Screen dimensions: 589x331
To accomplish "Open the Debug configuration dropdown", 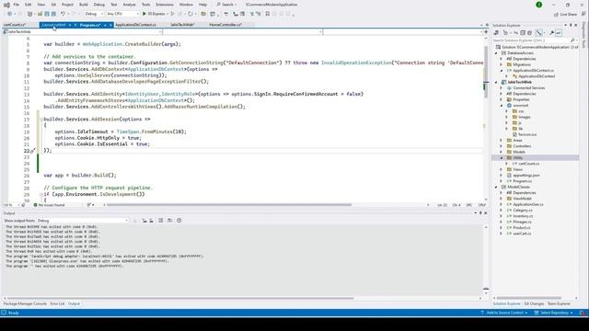I will click(x=94, y=14).
